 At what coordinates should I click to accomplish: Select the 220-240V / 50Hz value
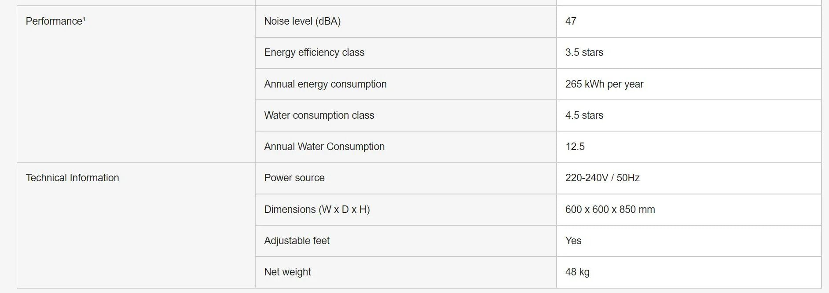(602, 178)
